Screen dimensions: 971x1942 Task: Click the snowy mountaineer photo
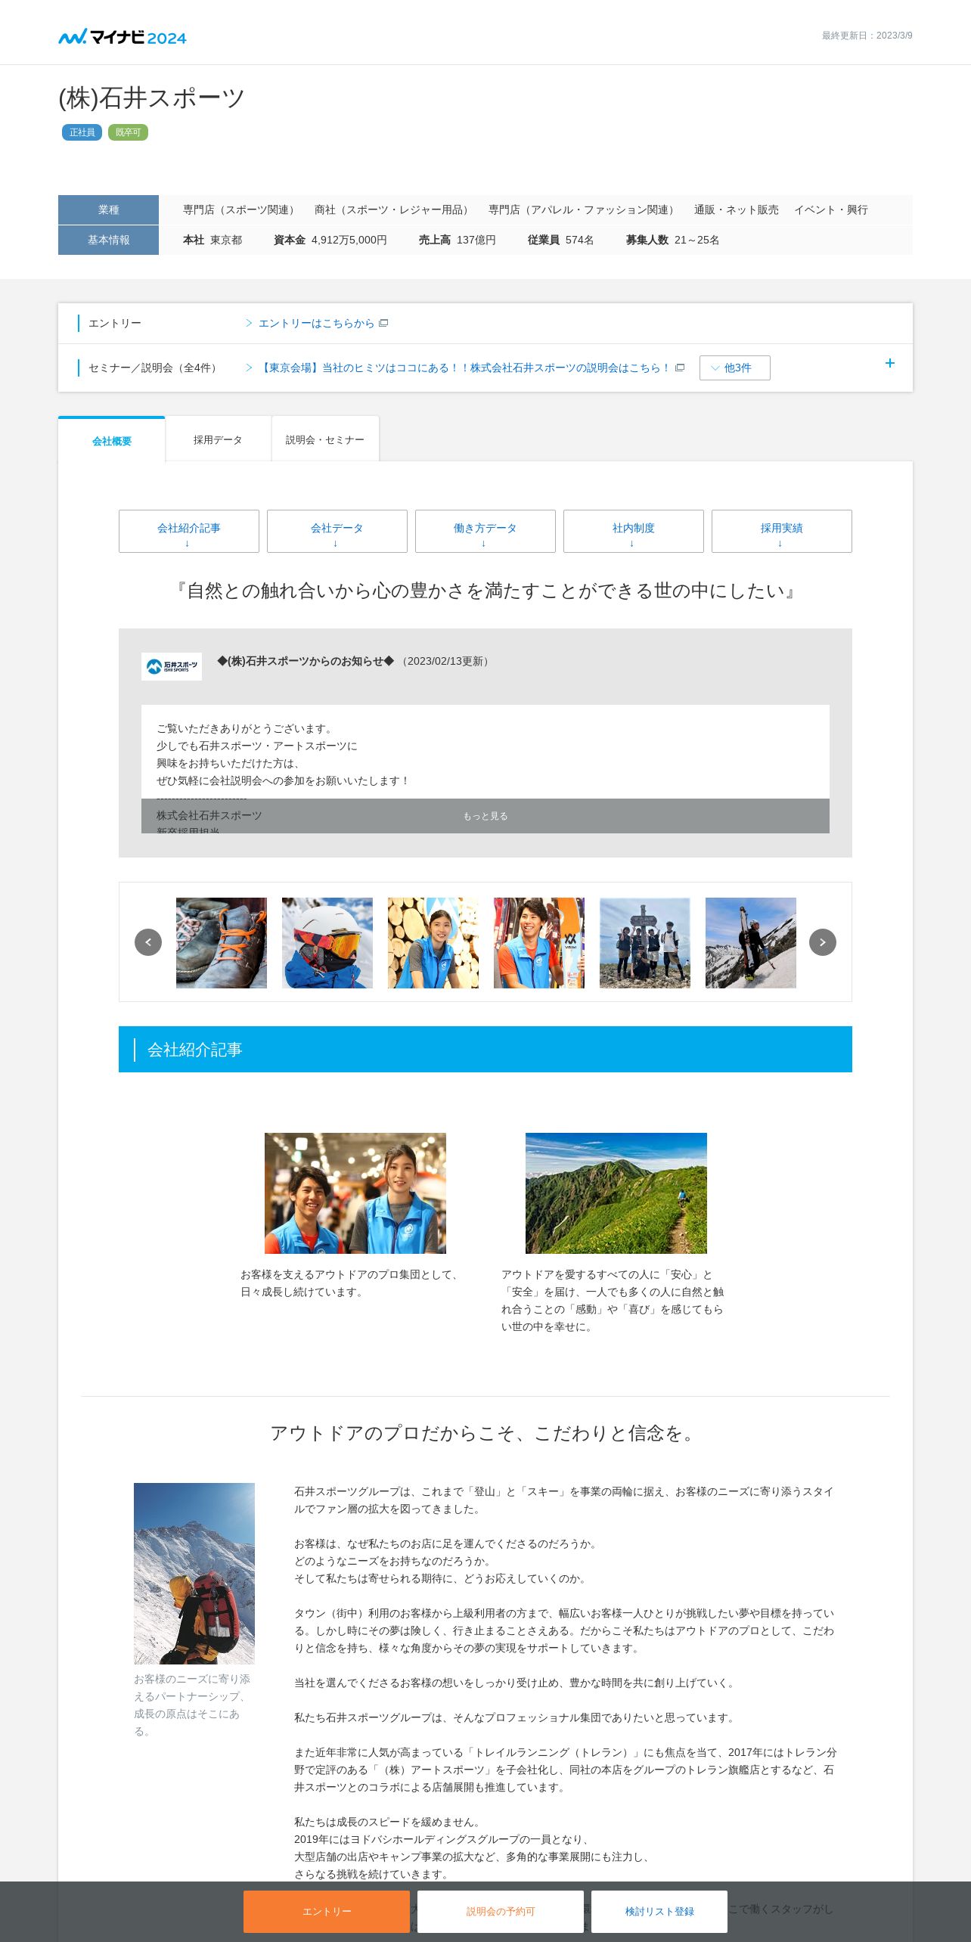pos(194,1573)
